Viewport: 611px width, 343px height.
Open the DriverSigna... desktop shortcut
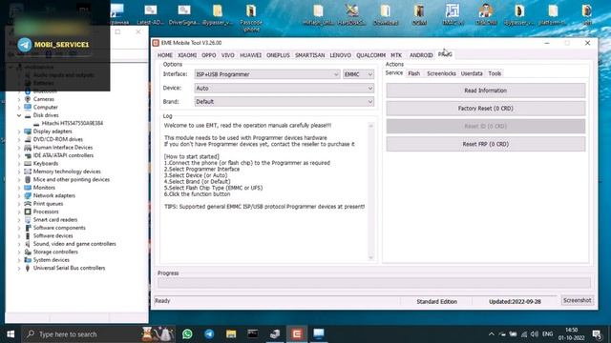[184, 15]
